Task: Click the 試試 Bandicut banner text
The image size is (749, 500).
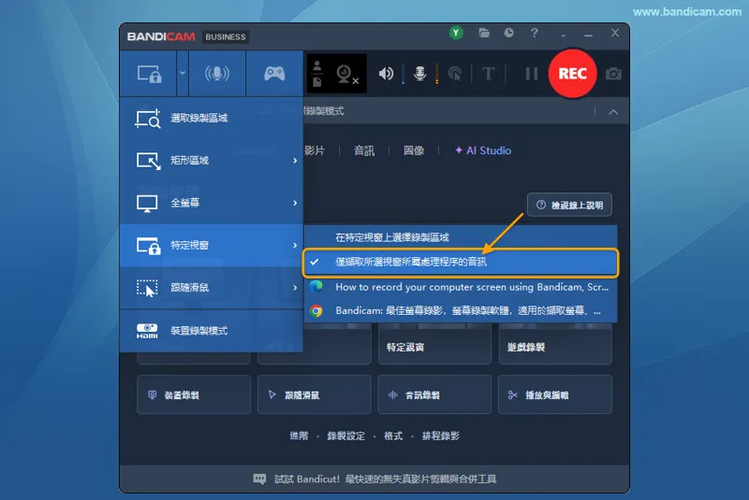Action: pyautogui.click(x=385, y=479)
